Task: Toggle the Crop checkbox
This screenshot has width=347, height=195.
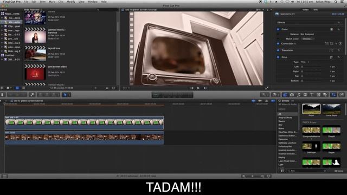Action: tap(278, 57)
